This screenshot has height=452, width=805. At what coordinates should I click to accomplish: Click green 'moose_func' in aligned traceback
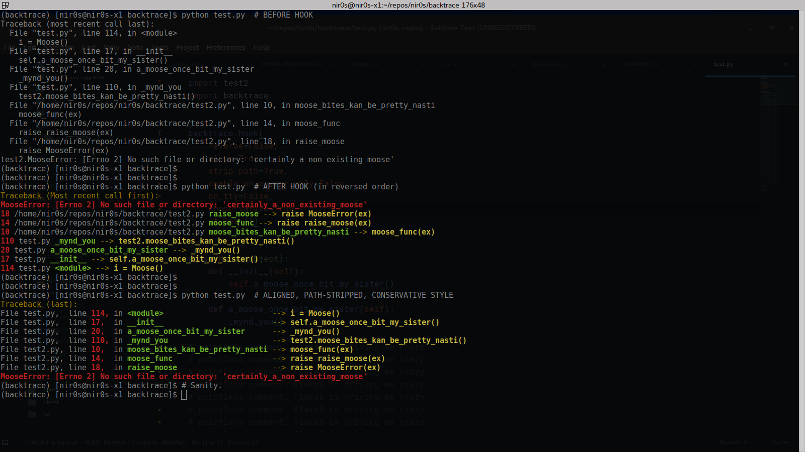tap(150, 359)
